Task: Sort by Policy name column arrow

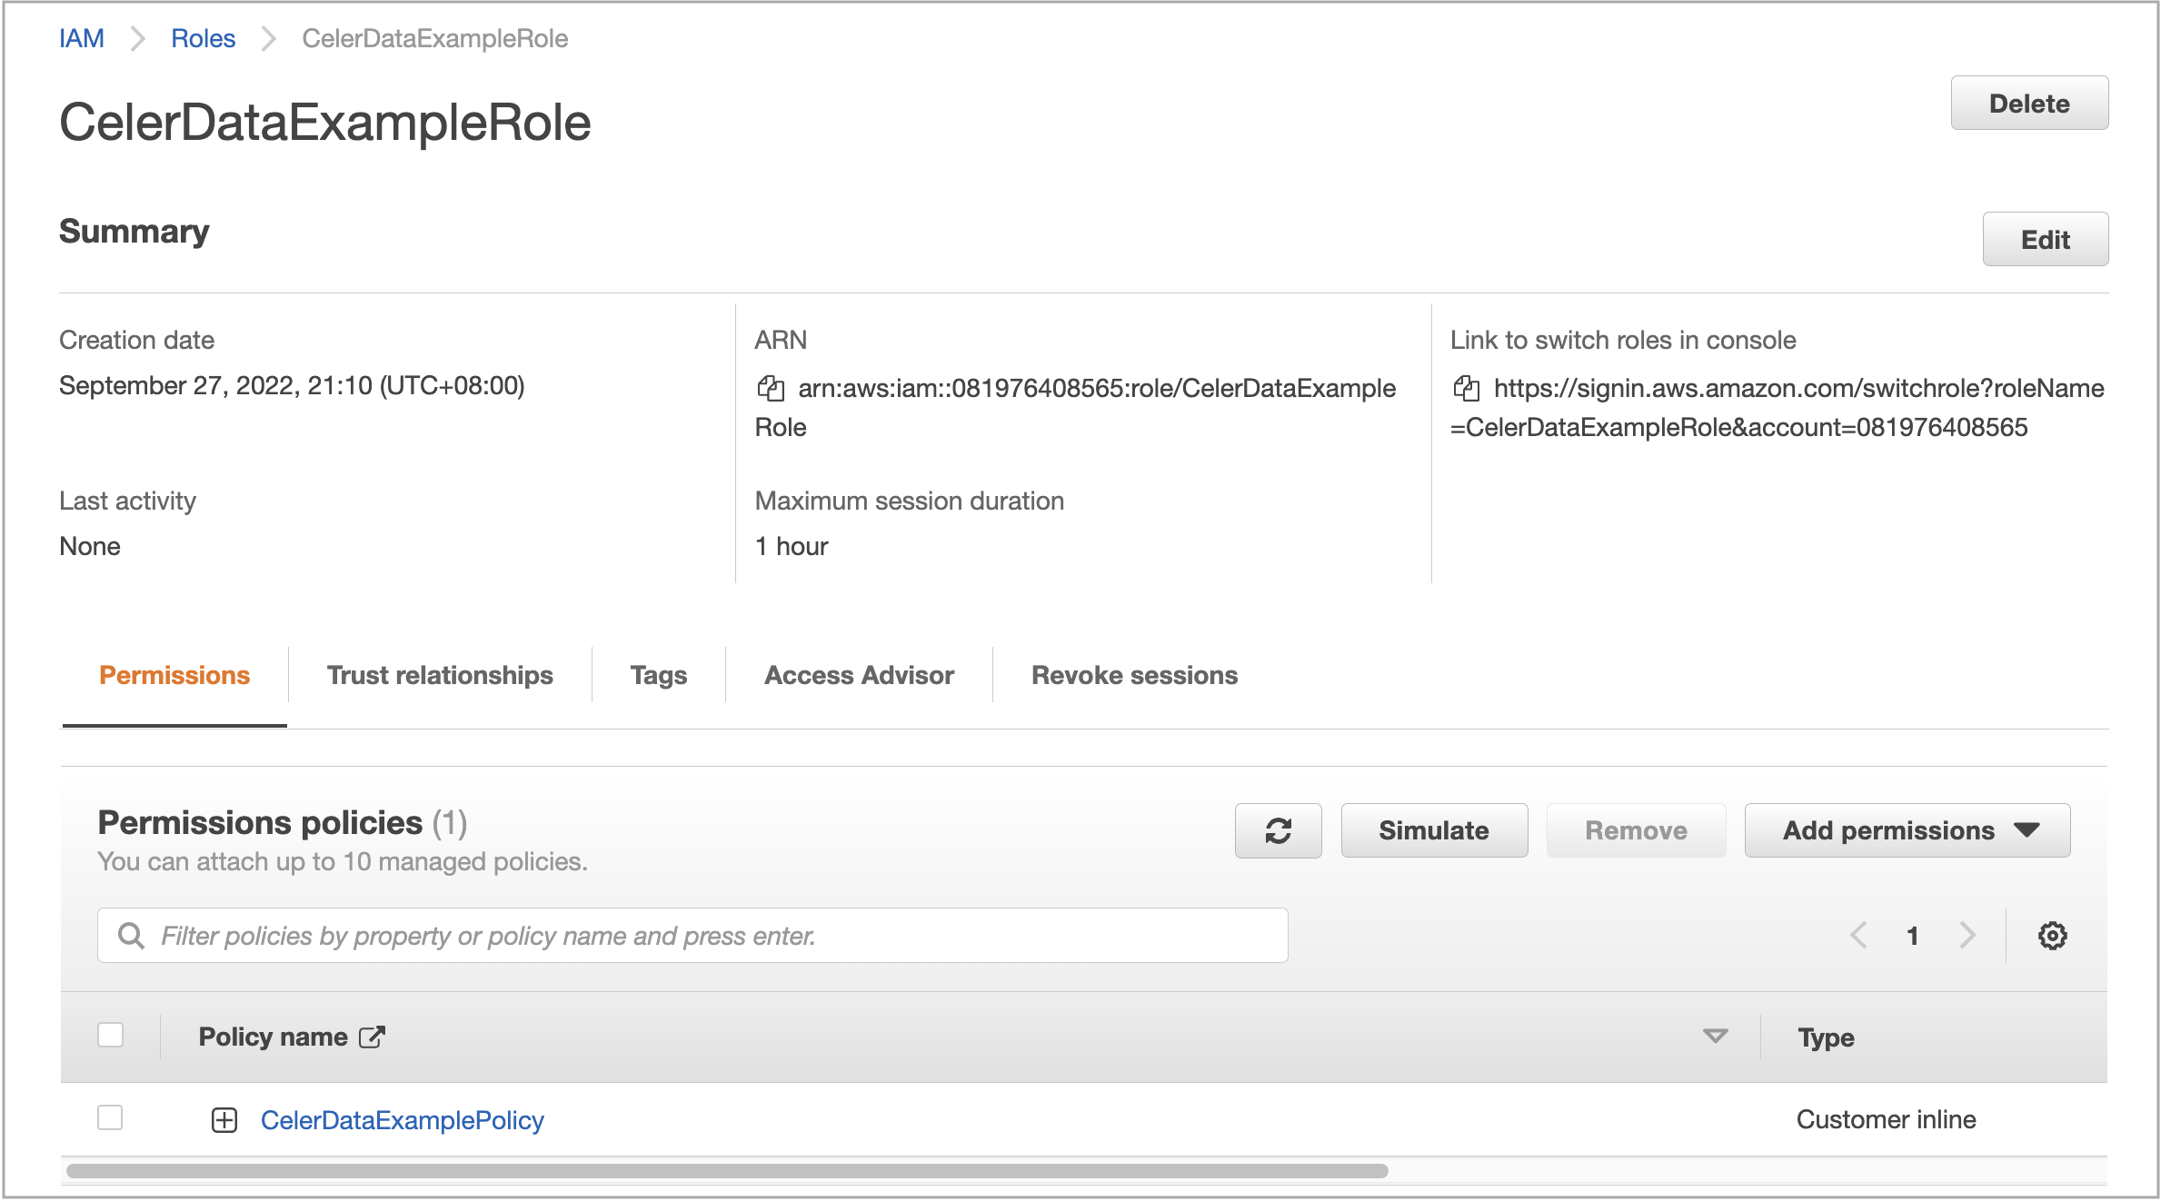Action: [1715, 1037]
